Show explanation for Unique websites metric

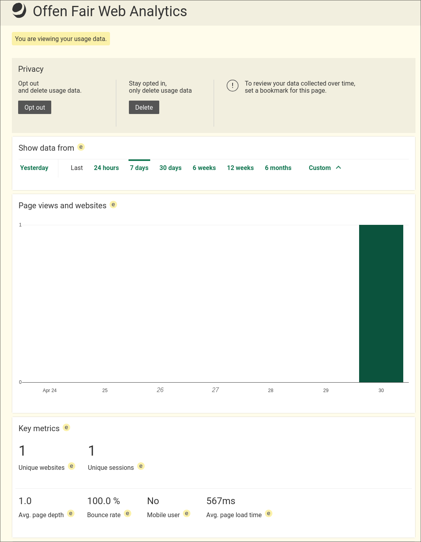tap(72, 466)
